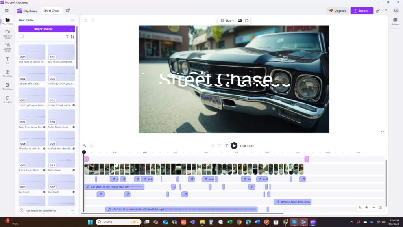Enter fullscreen preview mode

[x=383, y=133]
